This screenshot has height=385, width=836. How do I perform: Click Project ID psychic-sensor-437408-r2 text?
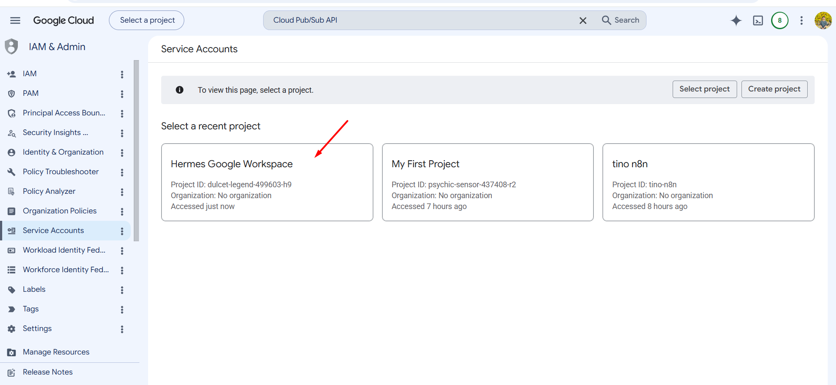coord(454,185)
